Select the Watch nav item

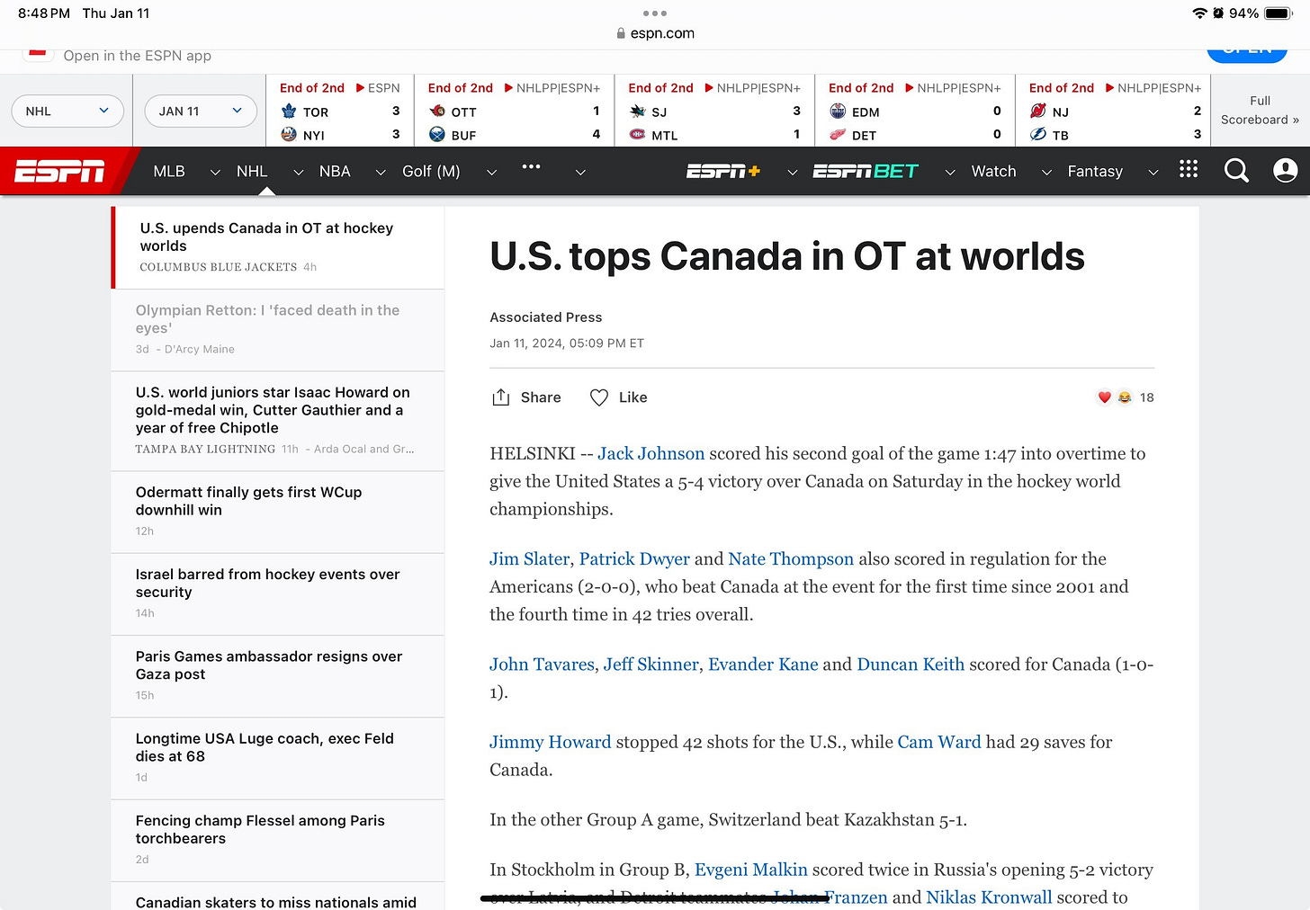coord(993,171)
